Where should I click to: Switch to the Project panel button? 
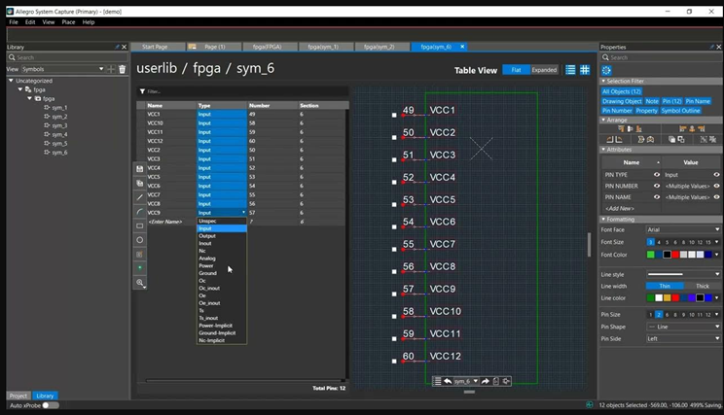point(18,397)
